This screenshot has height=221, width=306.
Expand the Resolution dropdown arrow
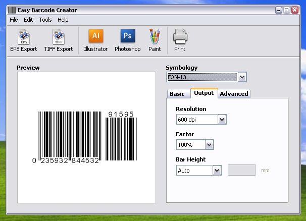[222, 120]
